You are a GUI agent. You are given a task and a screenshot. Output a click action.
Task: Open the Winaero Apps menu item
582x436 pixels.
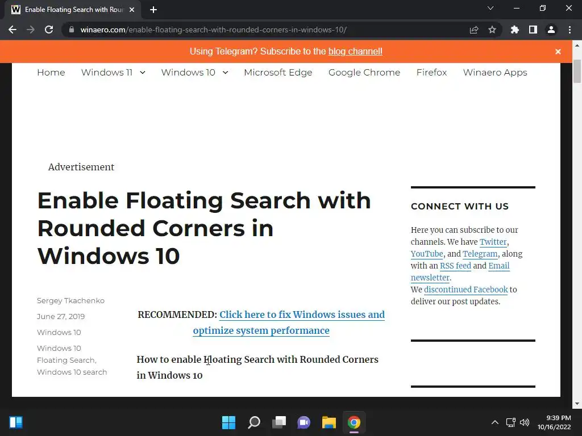pyautogui.click(x=495, y=72)
